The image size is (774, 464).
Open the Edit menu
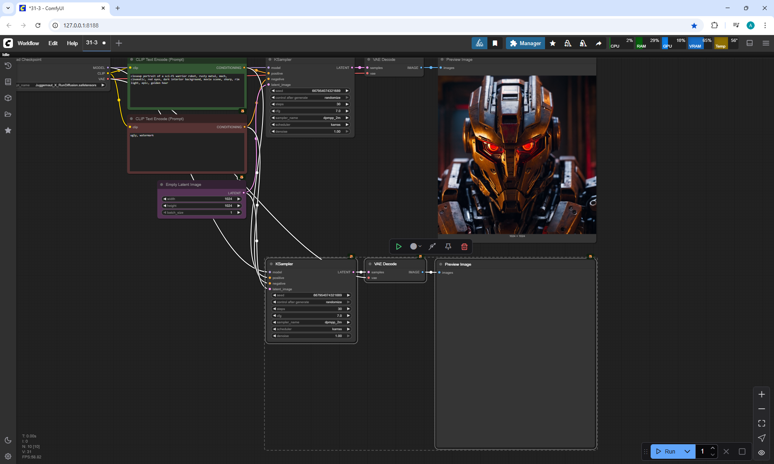(x=53, y=43)
